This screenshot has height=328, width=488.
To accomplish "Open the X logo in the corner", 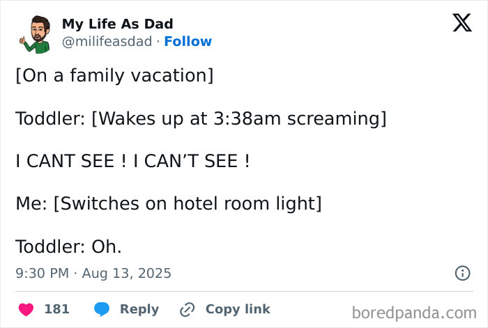I will (462, 22).
